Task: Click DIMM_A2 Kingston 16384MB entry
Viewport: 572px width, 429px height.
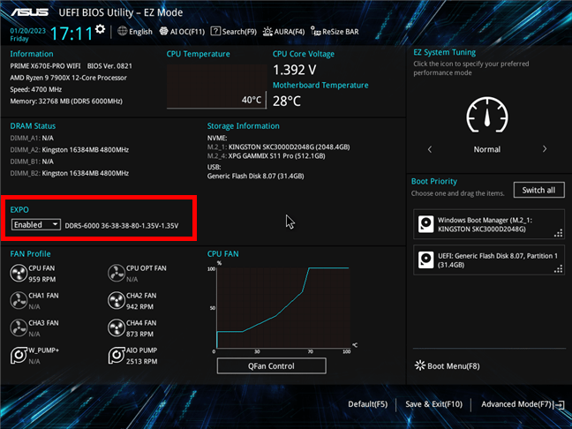Action: click(x=70, y=150)
